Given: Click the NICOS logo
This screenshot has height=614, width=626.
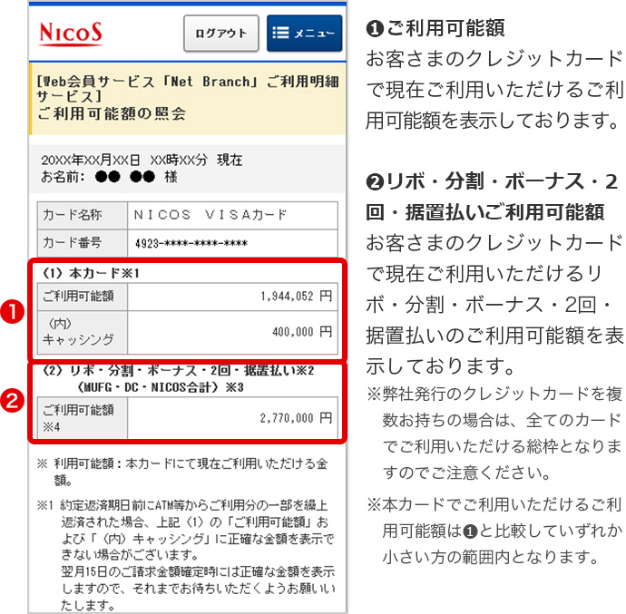Looking at the screenshot, I should 71,34.
